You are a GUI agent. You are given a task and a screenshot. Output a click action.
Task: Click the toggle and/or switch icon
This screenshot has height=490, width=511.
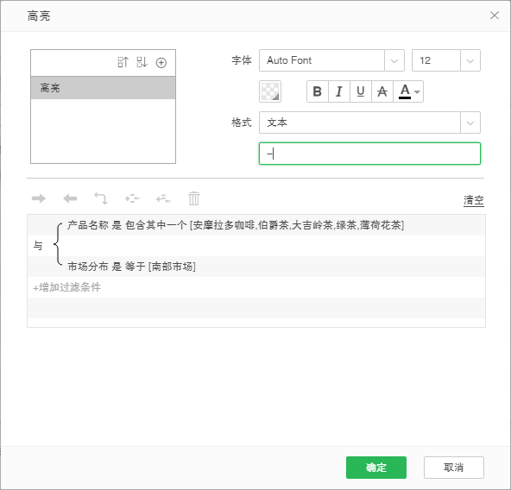pyautogui.click(x=101, y=198)
